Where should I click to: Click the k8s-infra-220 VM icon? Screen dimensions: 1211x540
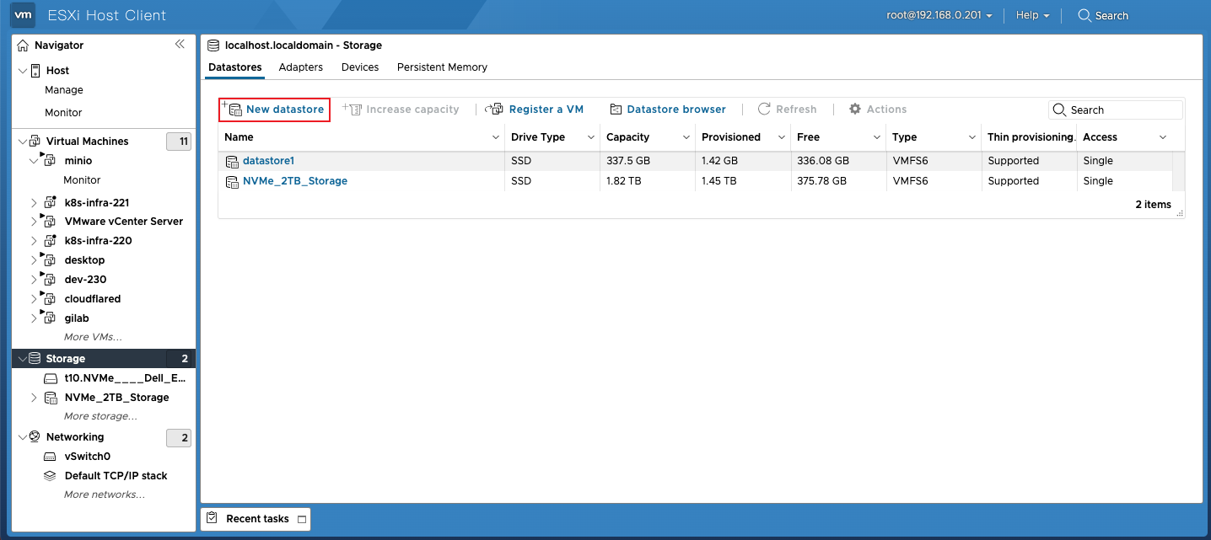tap(49, 241)
